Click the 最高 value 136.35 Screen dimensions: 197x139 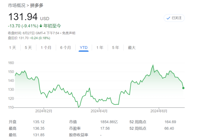(39, 129)
